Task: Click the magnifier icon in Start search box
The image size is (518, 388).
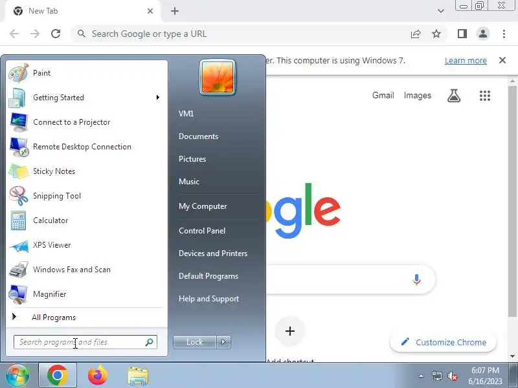Action: click(150, 342)
